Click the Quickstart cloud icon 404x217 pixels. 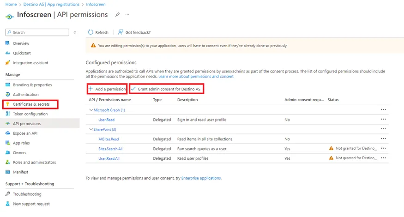pos(8,53)
